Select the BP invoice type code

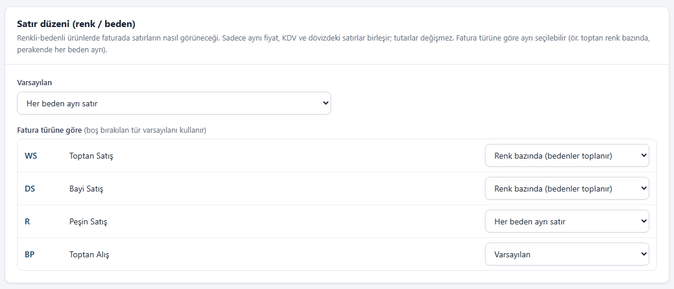coord(30,254)
